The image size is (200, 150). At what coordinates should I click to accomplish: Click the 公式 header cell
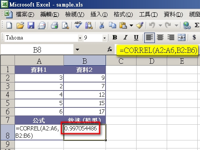tap(39, 120)
